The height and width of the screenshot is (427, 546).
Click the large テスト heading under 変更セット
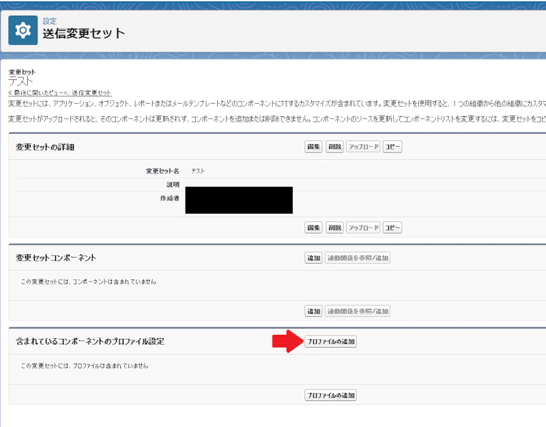point(20,81)
